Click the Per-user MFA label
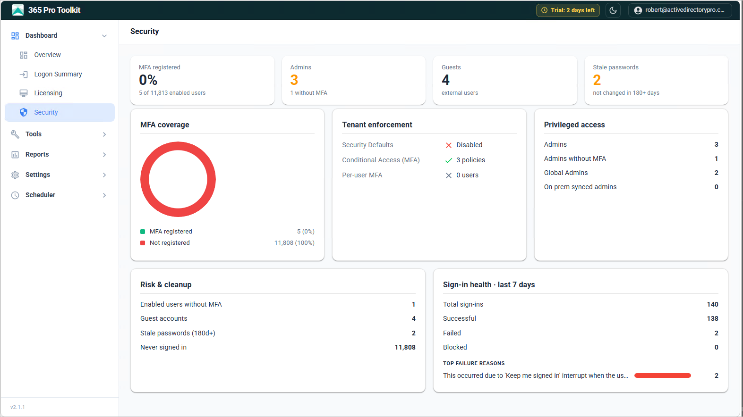 362,175
